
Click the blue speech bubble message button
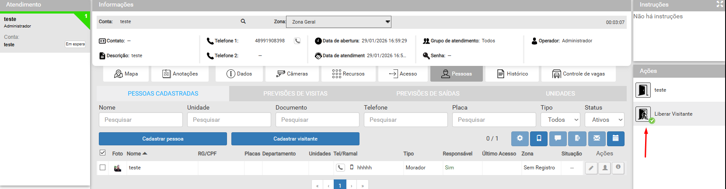pyautogui.click(x=558, y=138)
